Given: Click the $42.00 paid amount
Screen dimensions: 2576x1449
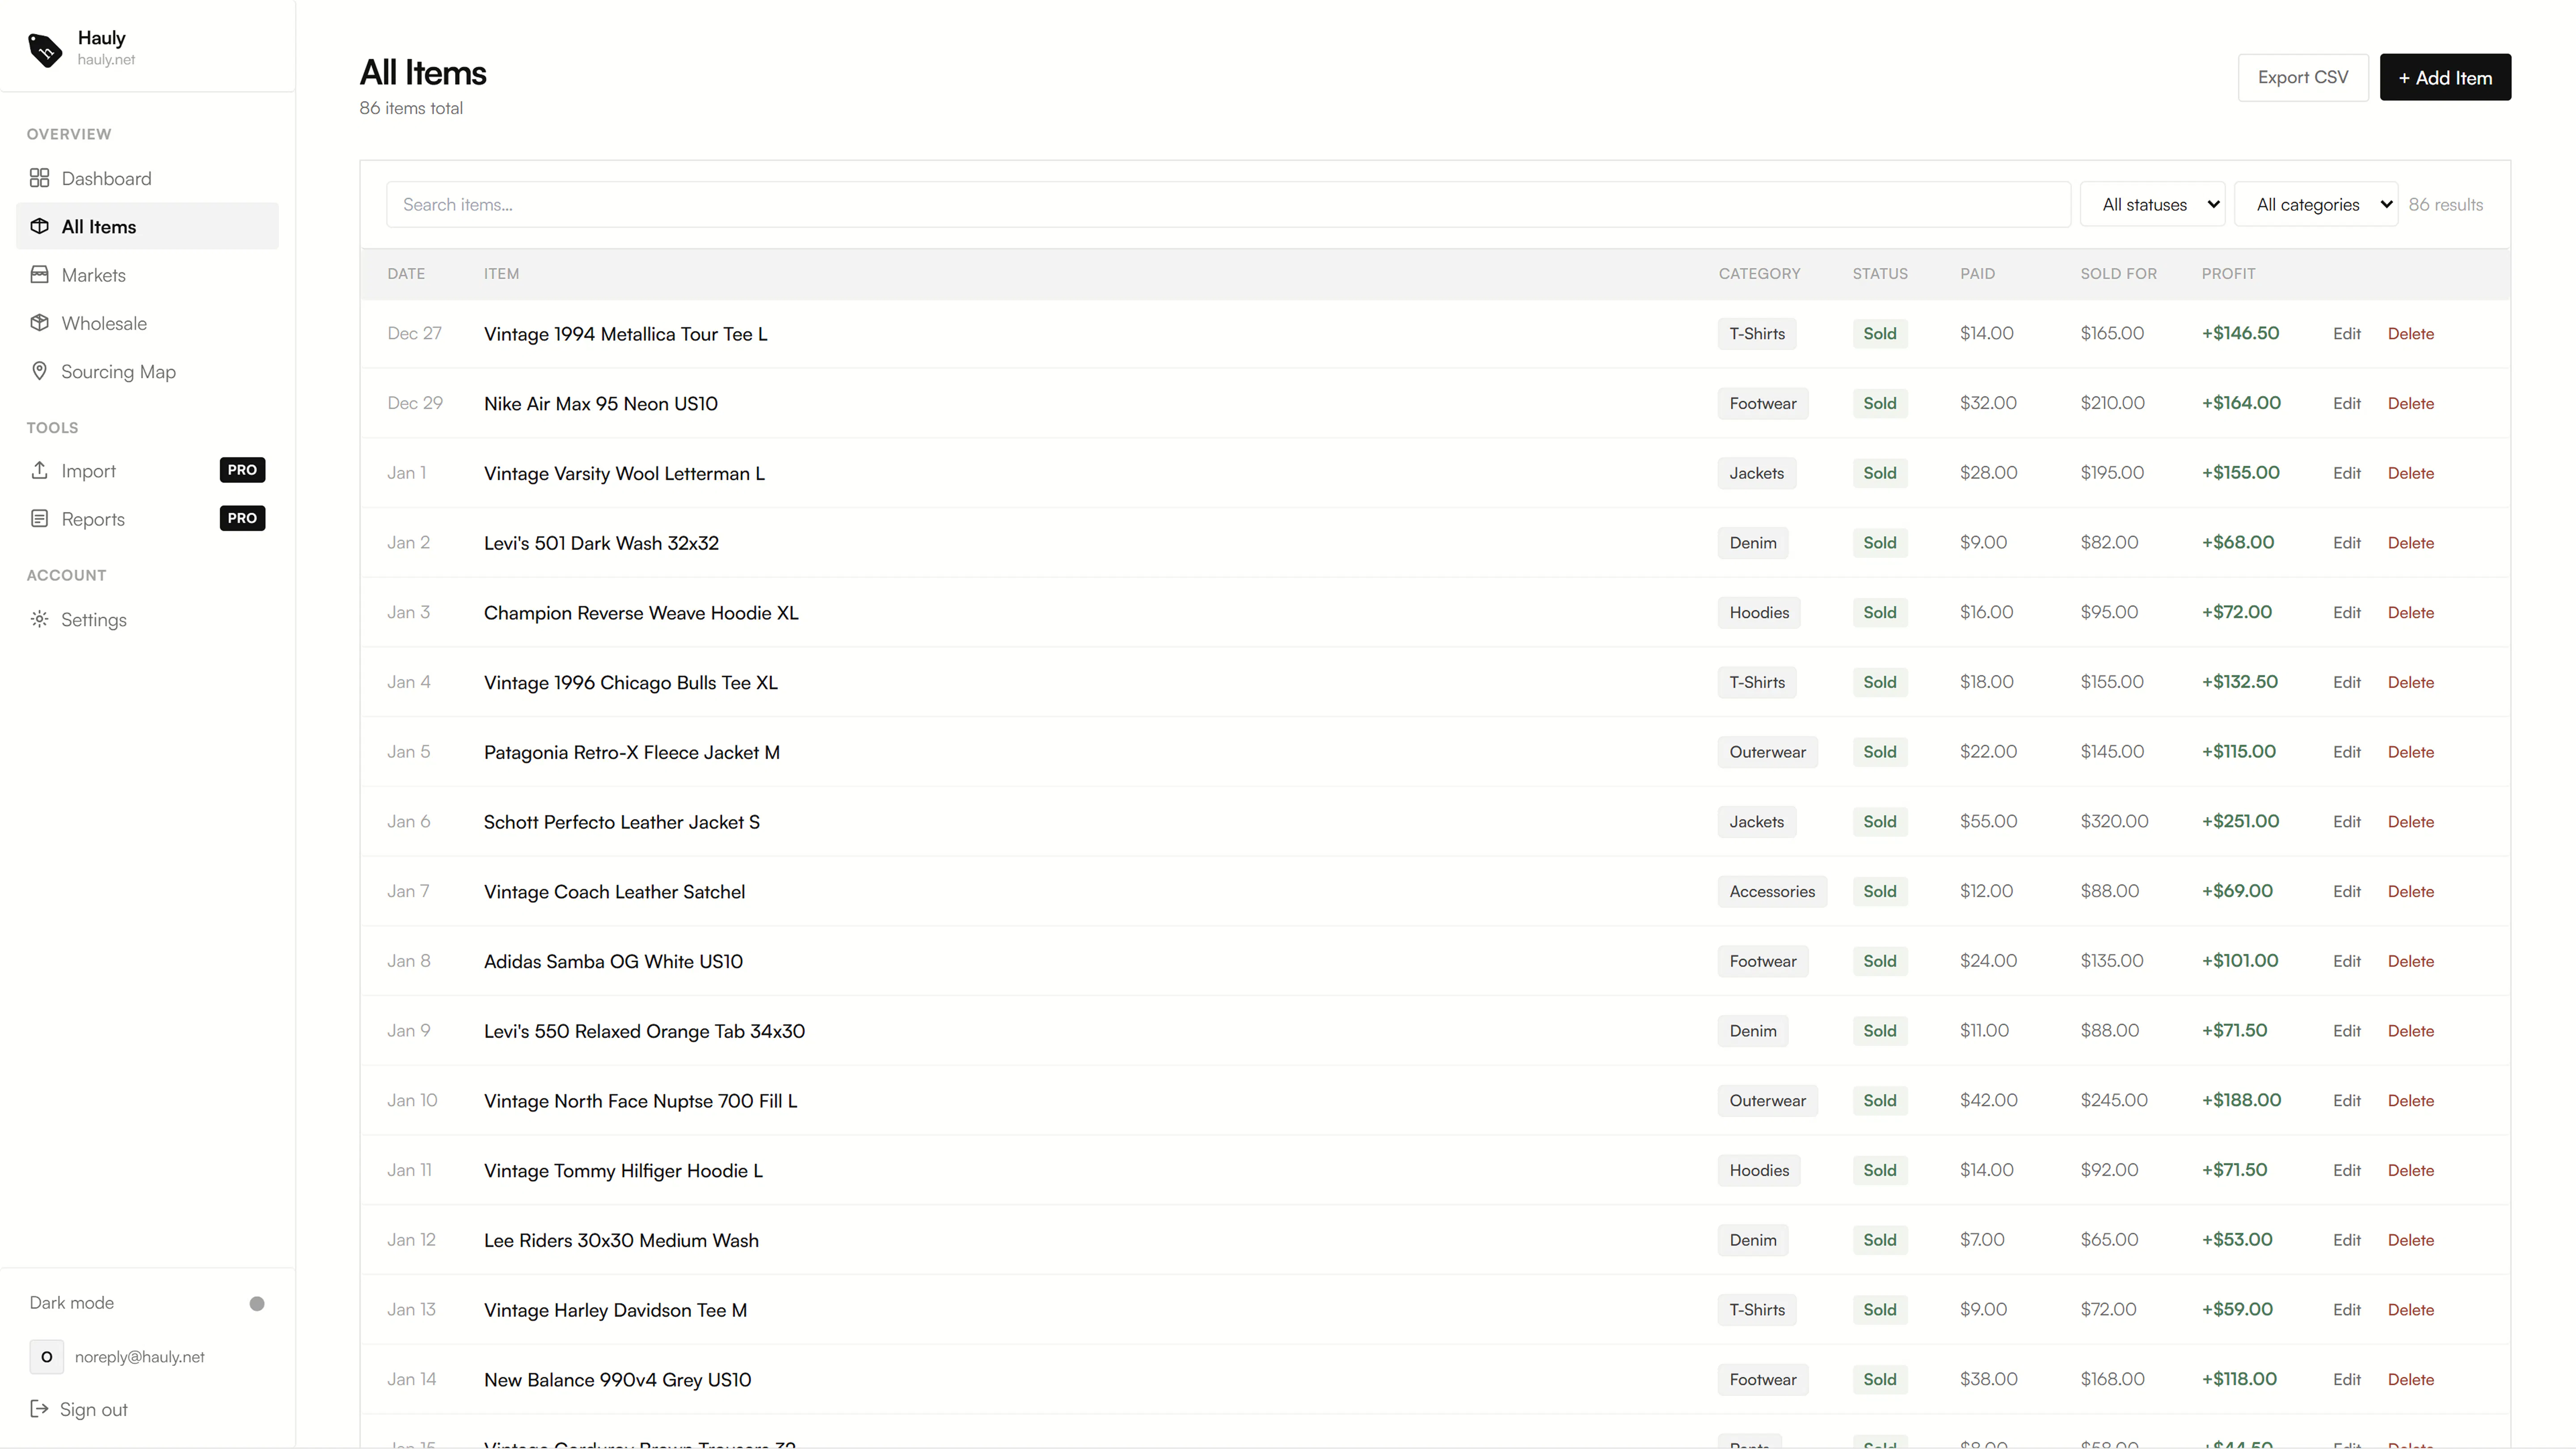Looking at the screenshot, I should [x=1988, y=1100].
